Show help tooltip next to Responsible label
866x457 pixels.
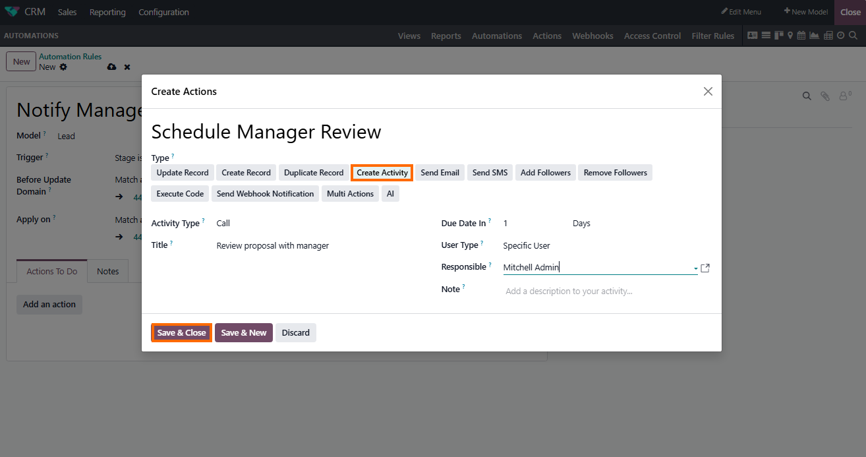coord(490,264)
